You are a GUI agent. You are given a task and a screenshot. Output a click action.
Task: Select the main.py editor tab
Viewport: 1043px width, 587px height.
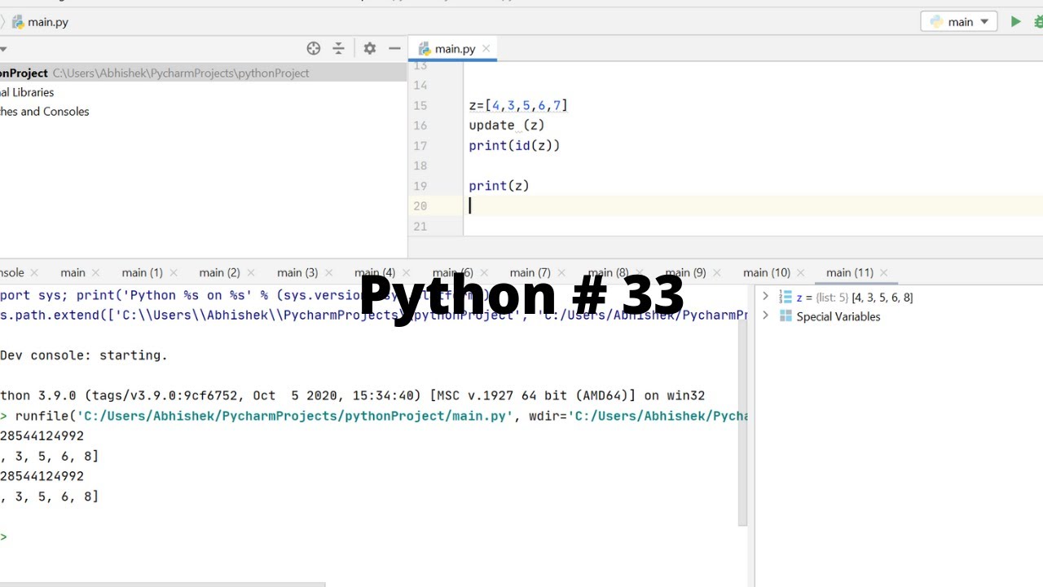pyautogui.click(x=454, y=49)
